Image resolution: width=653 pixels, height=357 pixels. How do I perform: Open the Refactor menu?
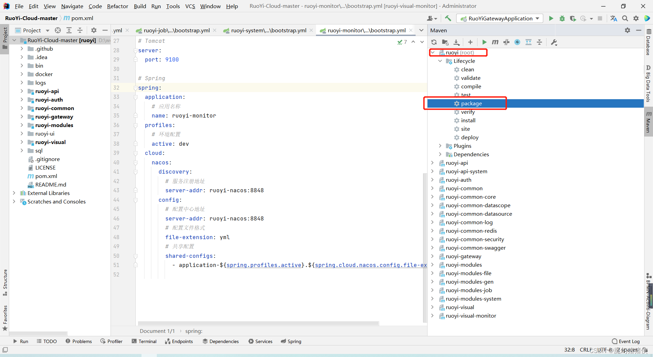117,6
